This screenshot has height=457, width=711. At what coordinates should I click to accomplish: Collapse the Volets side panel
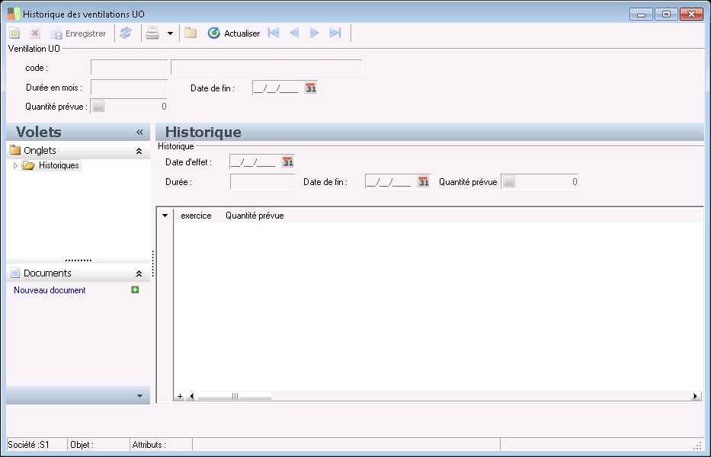point(139,133)
